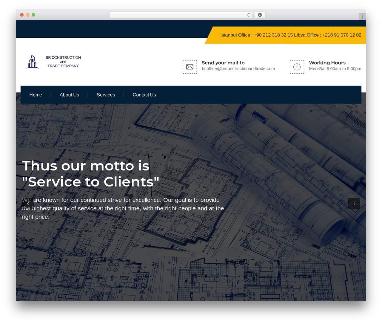382x324 pixels.
Task: Click the browser download button
Action: pyautogui.click(x=260, y=15)
